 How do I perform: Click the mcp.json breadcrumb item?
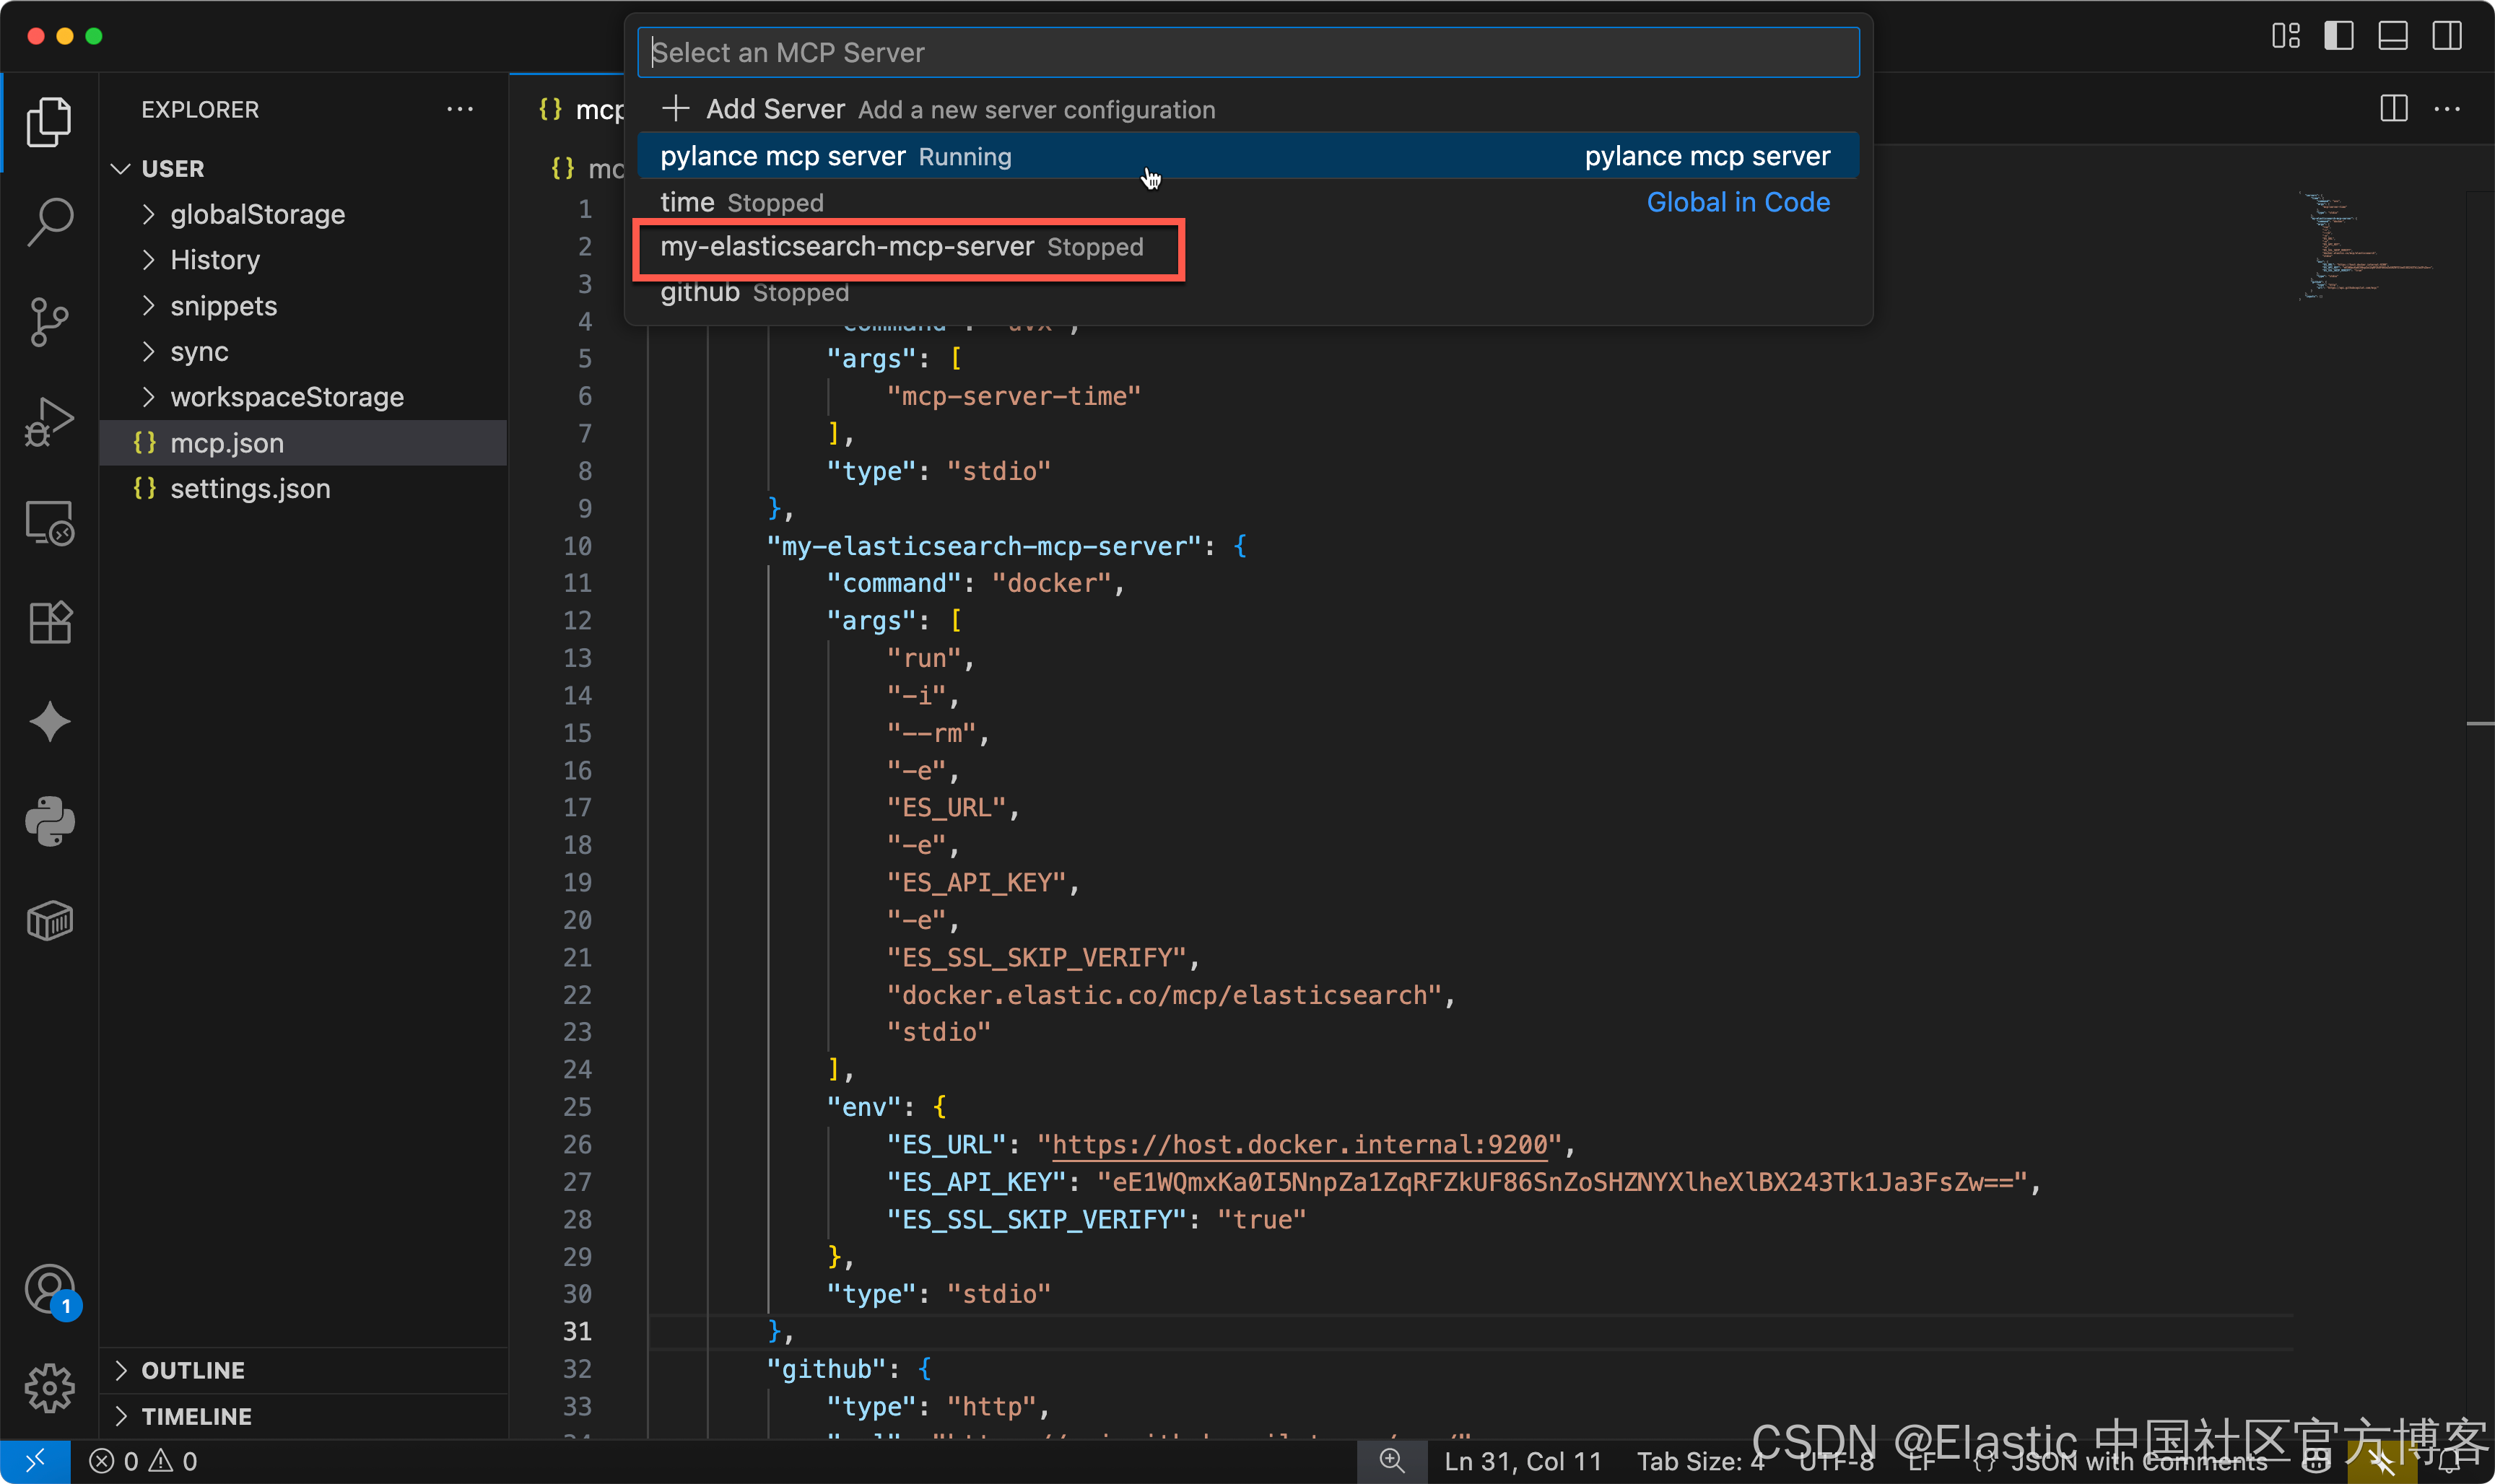point(588,168)
